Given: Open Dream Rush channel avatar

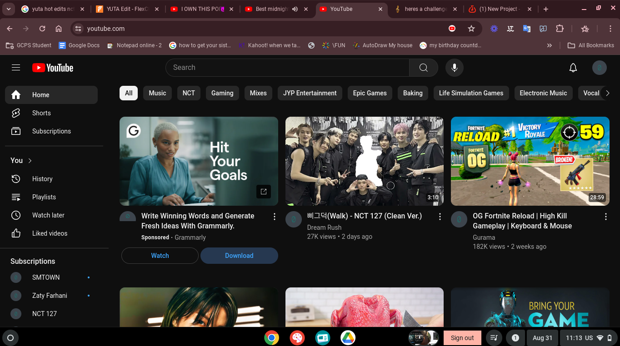Looking at the screenshot, I should [x=294, y=219].
